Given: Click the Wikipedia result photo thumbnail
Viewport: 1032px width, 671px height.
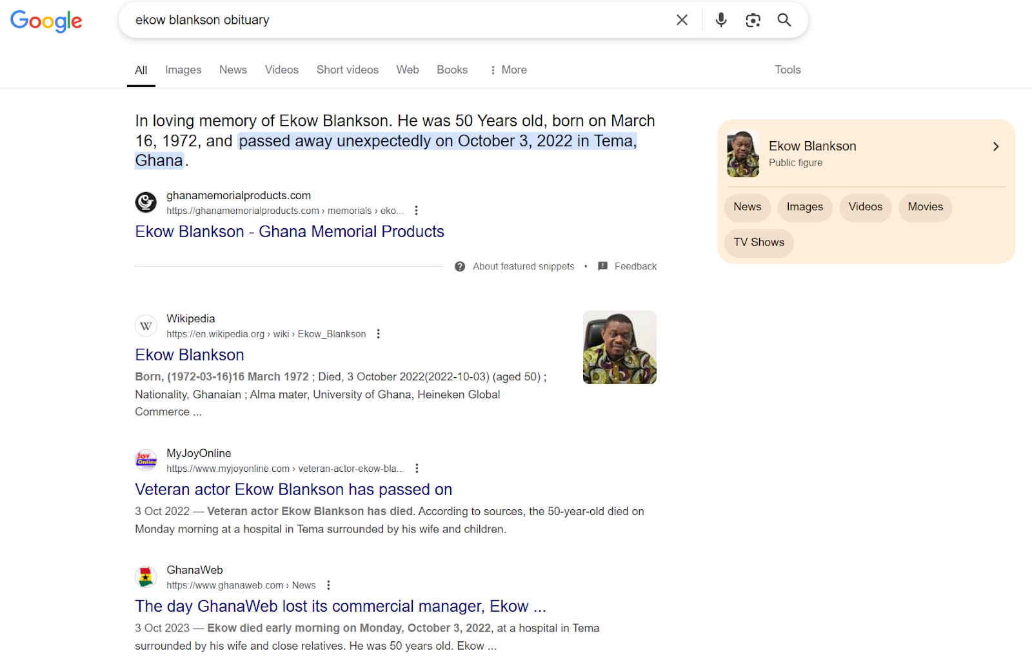Looking at the screenshot, I should tap(619, 347).
